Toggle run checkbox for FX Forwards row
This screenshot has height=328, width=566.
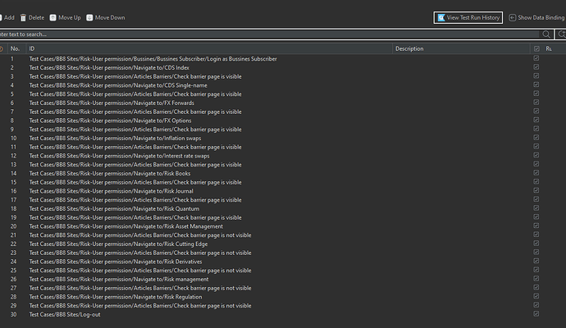point(536,102)
